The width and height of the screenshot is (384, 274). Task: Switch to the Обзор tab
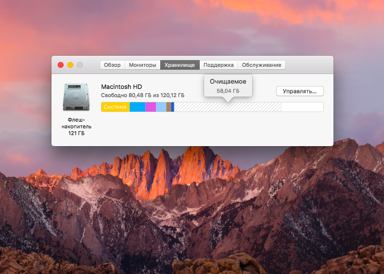(x=113, y=65)
